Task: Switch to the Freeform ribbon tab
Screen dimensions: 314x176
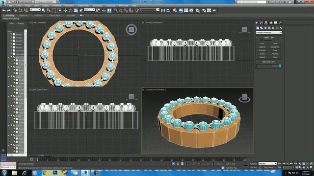Action: (23, 15)
